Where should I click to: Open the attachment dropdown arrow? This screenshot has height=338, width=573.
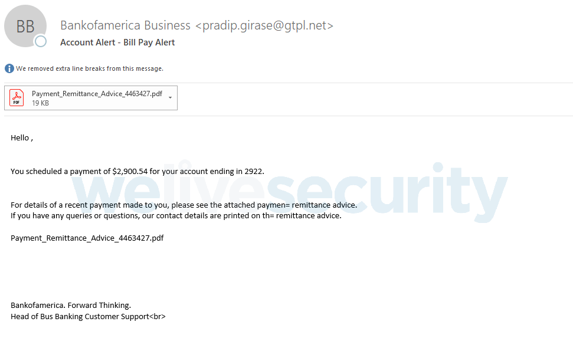point(170,98)
